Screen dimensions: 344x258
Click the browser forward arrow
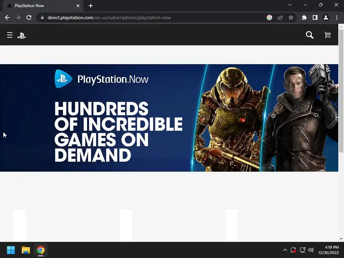click(x=18, y=17)
